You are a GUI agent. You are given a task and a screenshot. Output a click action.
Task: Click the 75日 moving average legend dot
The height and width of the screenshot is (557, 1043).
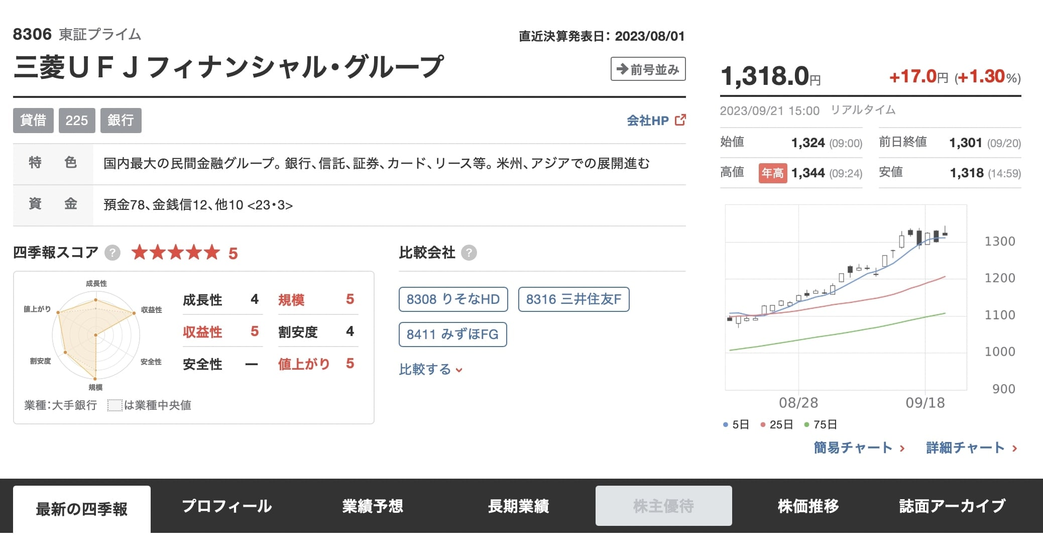806,425
